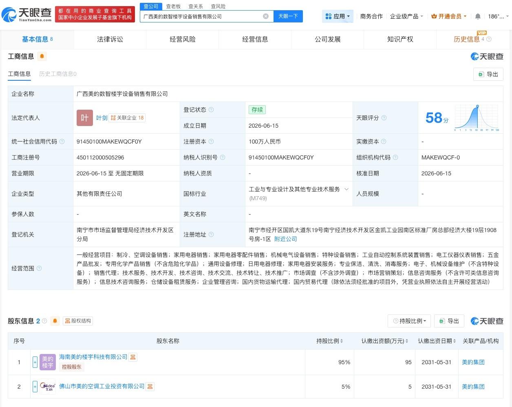The image size is (512, 407).
Task: Open the 企业级产品 dropdown
Action: coord(406,16)
